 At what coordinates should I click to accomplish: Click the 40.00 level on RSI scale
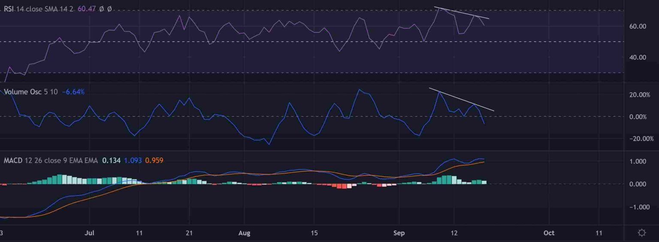point(637,57)
